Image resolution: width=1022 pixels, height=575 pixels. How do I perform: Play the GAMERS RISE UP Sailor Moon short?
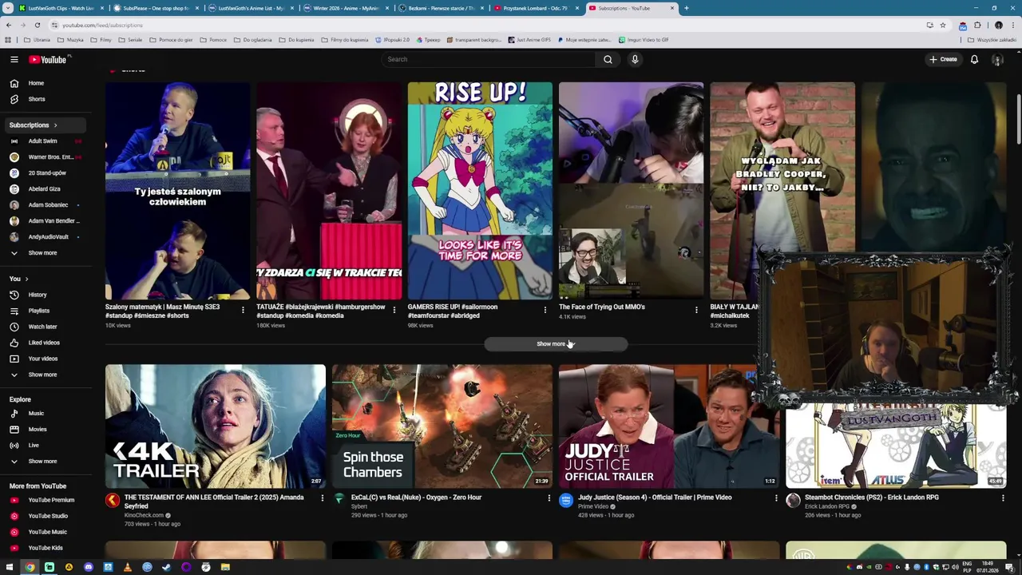click(480, 191)
